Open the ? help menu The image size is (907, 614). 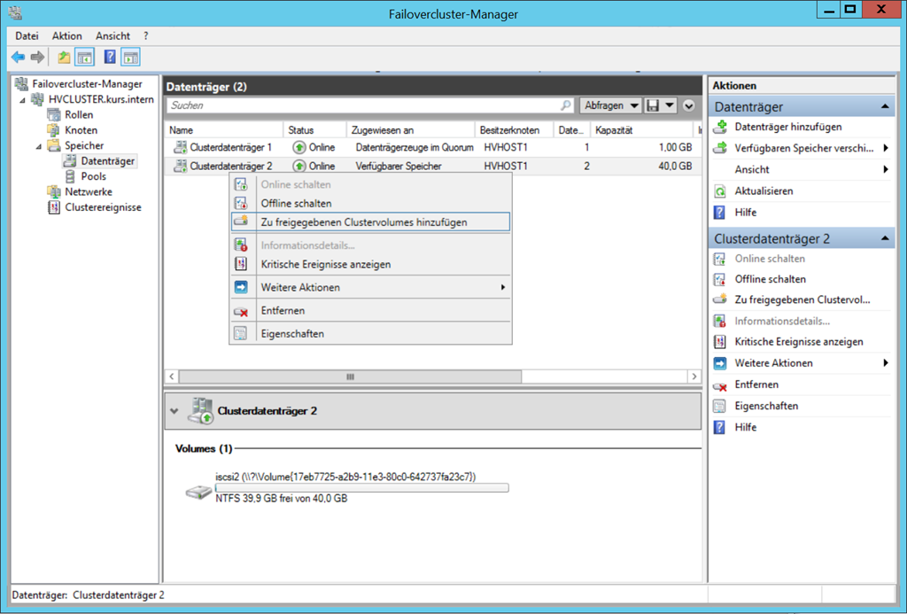point(146,35)
